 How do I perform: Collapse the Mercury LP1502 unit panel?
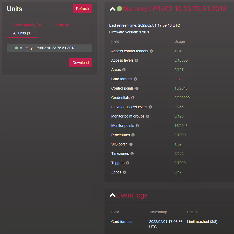pos(113,9)
